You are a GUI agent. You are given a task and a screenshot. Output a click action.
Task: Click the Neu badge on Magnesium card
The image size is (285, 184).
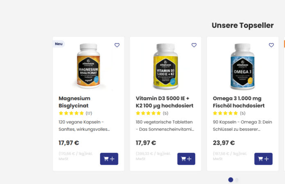tap(59, 44)
